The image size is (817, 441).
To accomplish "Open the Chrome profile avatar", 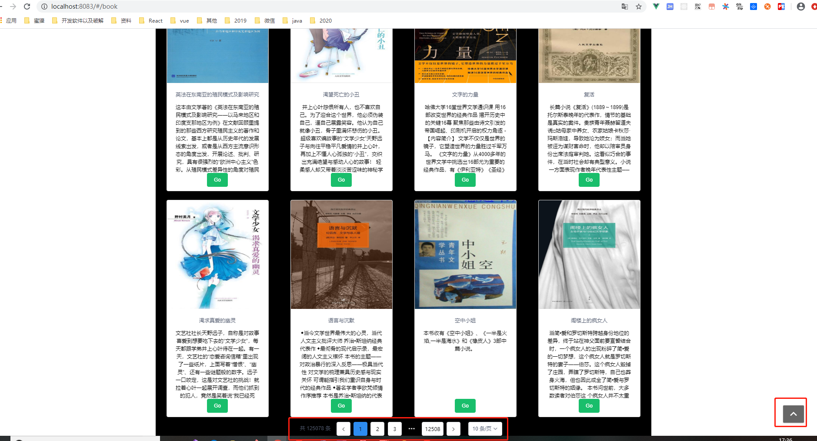I will pos(801,7).
